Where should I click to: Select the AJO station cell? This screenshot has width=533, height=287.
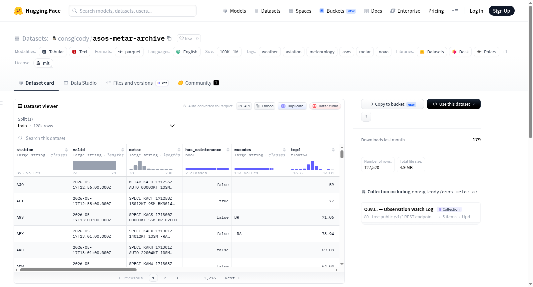click(42, 185)
